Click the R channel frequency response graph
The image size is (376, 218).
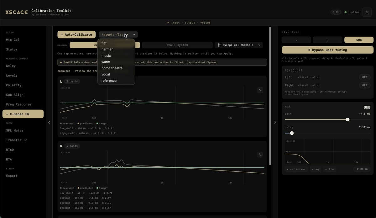(x=162, y=168)
